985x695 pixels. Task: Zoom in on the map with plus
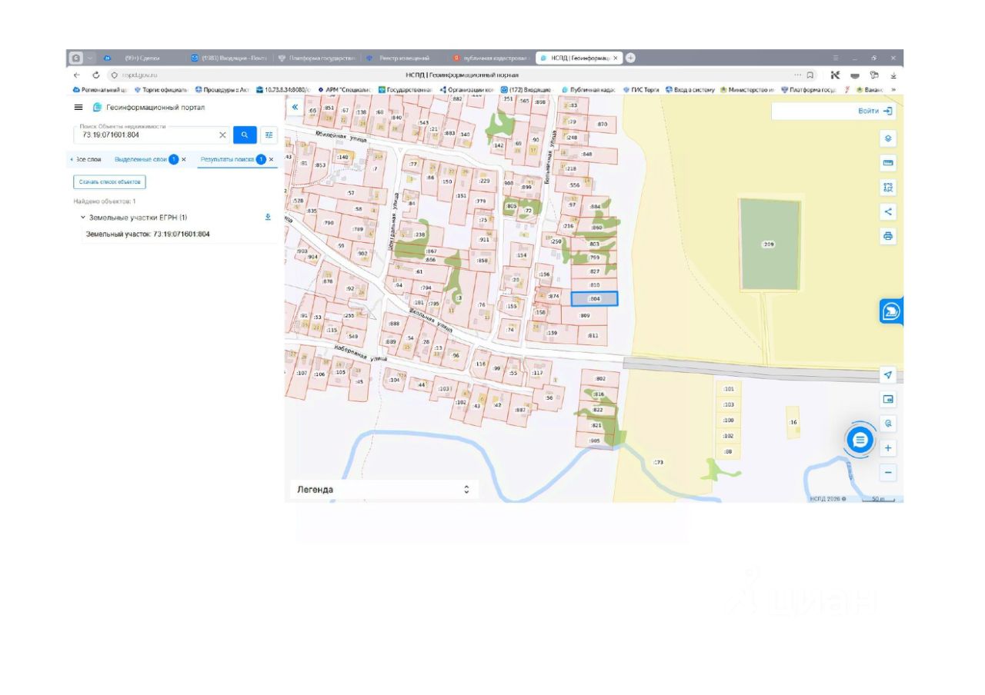tap(888, 448)
